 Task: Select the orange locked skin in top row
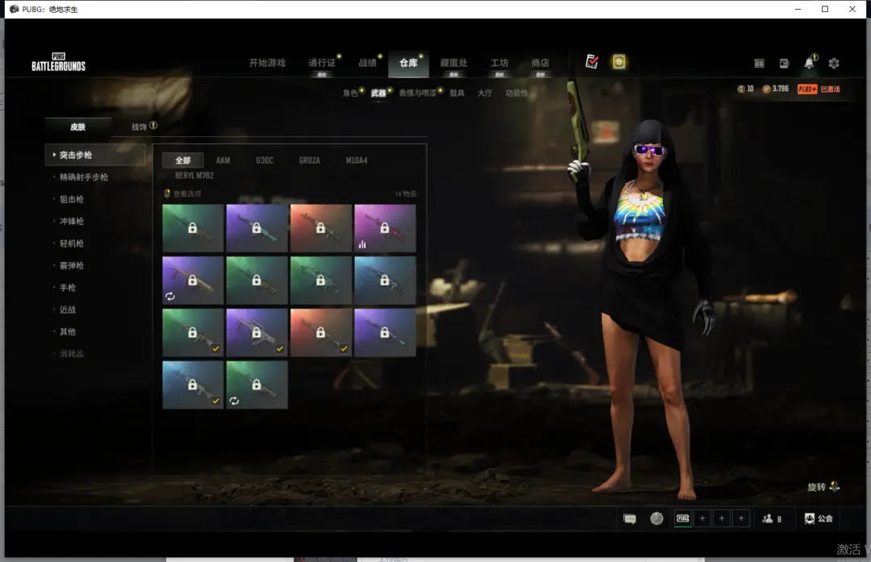(321, 228)
